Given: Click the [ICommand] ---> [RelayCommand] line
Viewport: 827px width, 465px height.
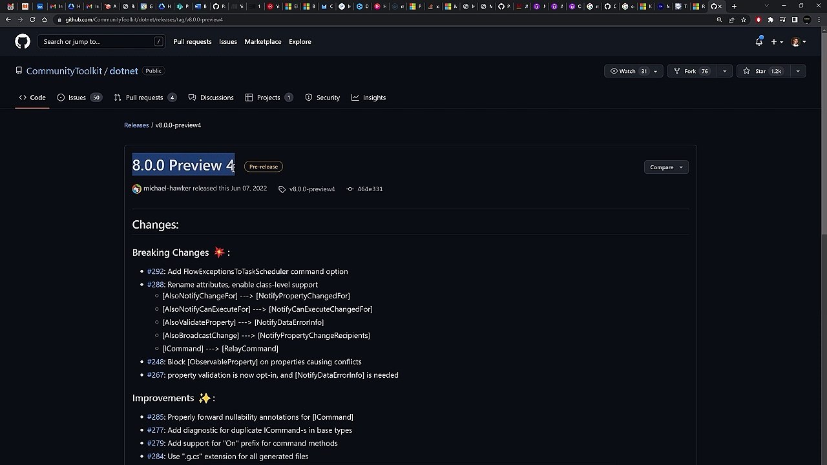Looking at the screenshot, I should coord(220,349).
